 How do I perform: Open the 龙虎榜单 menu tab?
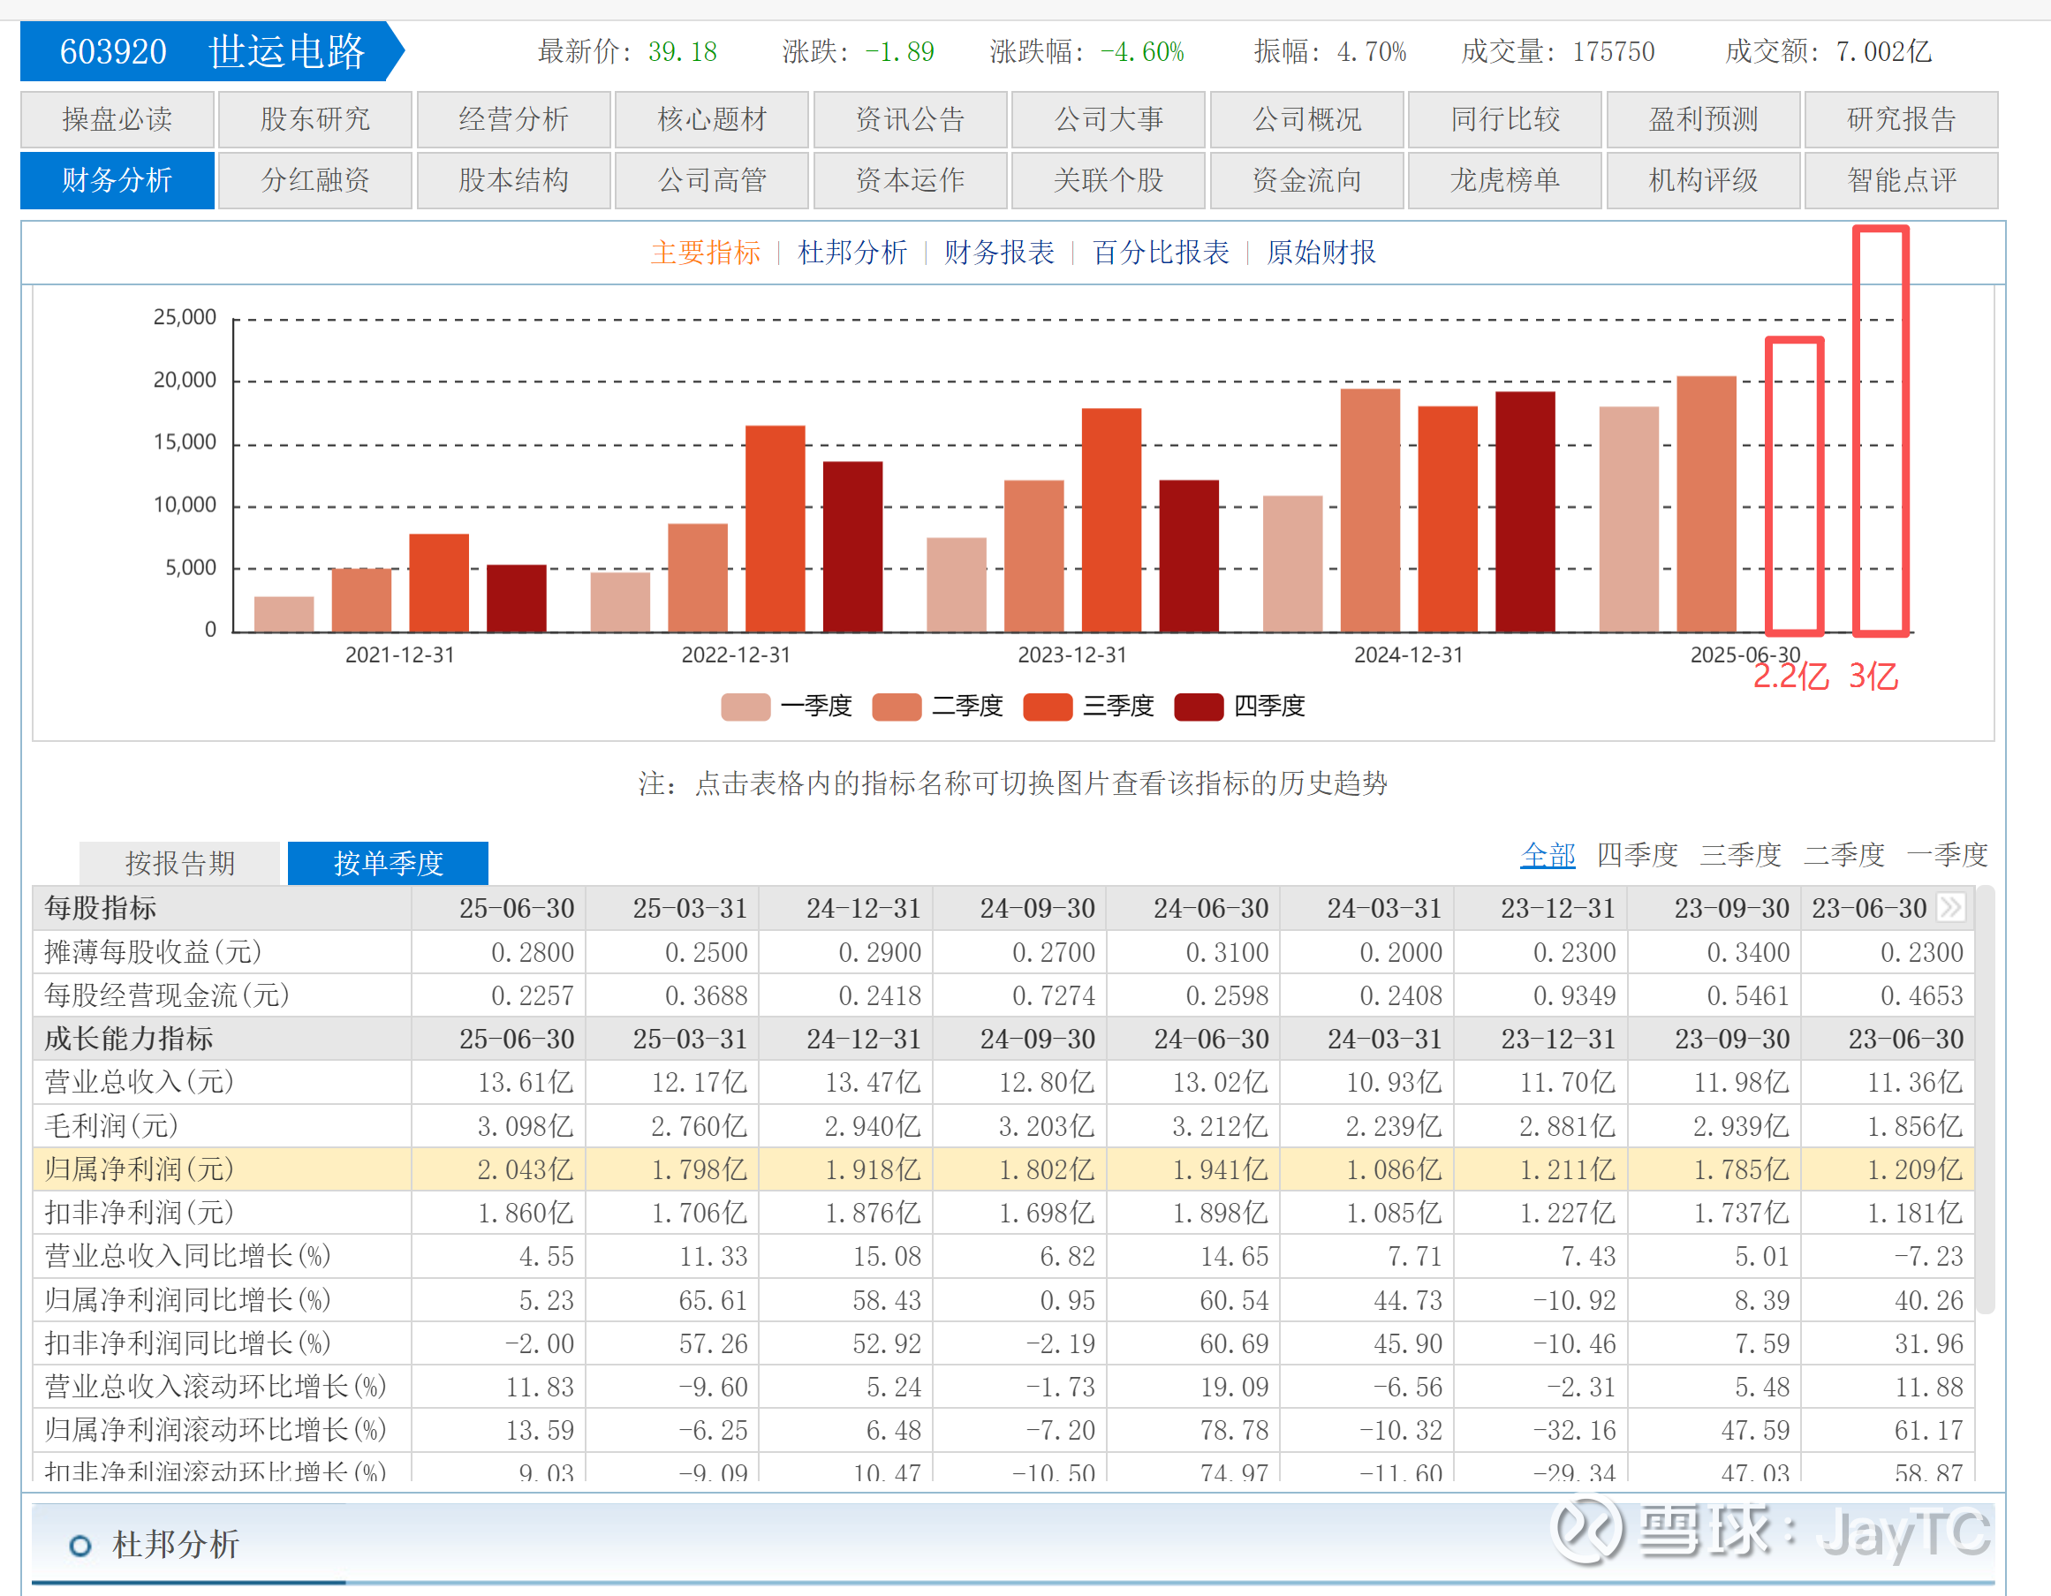point(1504,179)
